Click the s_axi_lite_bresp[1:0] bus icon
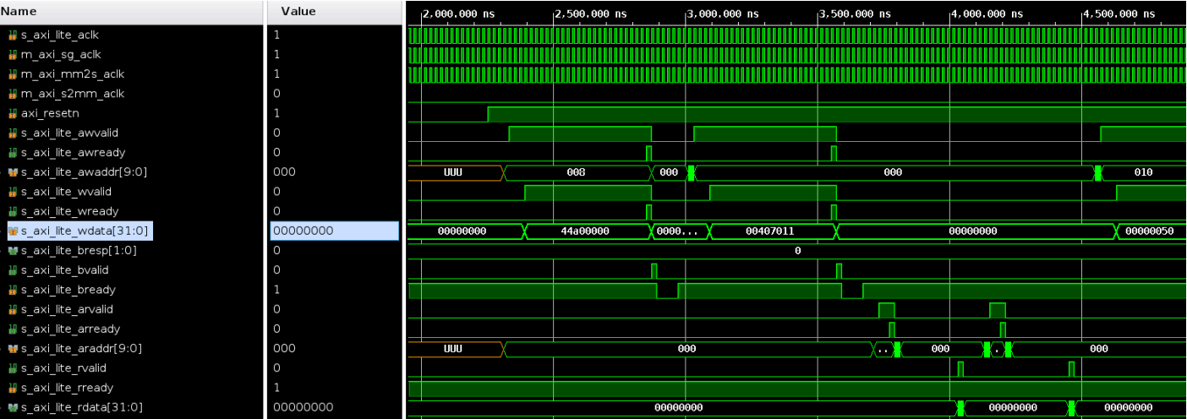Image resolution: width=1187 pixels, height=419 pixels. coord(13,251)
